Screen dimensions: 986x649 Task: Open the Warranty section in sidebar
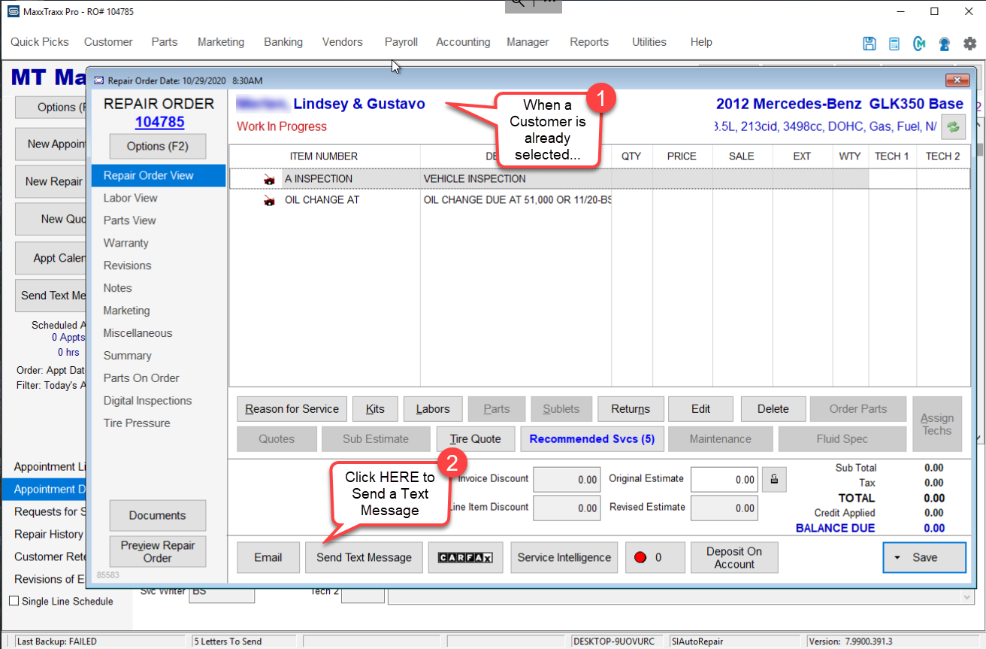[126, 243]
